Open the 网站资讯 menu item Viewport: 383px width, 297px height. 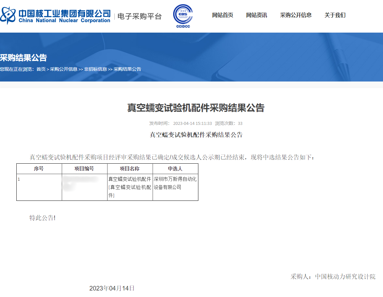pos(257,15)
